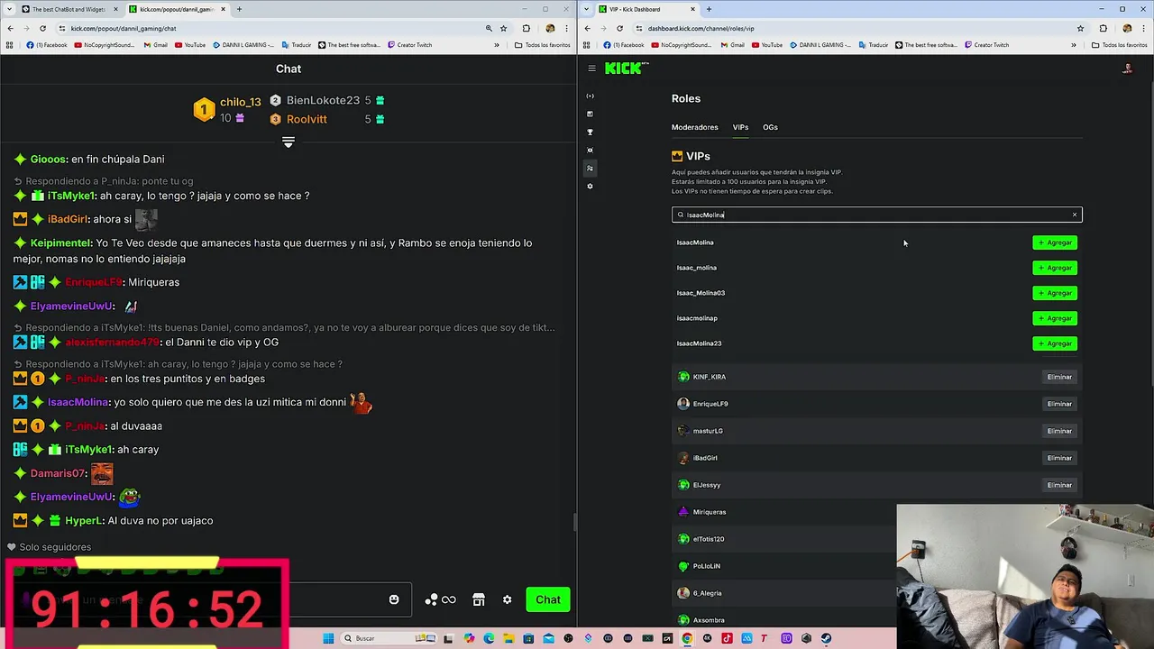Bookmark the dashboard page with star icon
This screenshot has height=649, width=1154.
[x=1080, y=28]
